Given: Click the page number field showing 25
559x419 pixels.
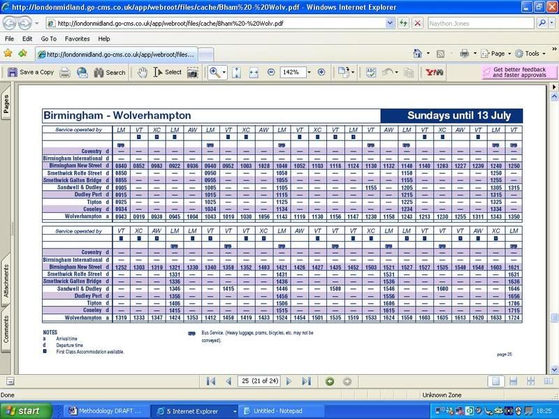Looking at the screenshot, I should (x=259, y=381).
